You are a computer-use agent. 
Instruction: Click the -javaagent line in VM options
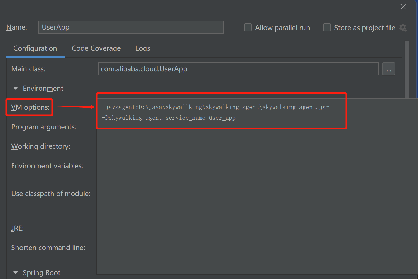pyautogui.click(x=215, y=107)
